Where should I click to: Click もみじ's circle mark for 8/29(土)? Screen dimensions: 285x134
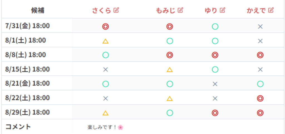click(x=169, y=113)
